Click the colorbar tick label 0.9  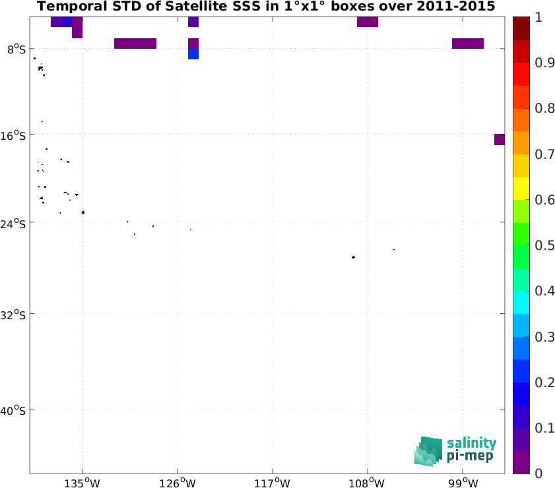click(544, 63)
